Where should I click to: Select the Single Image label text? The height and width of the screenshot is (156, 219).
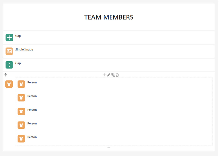pyautogui.click(x=24, y=49)
